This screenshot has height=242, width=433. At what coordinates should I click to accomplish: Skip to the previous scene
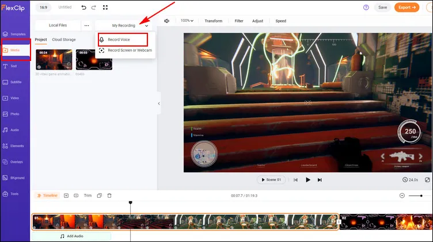click(295, 180)
